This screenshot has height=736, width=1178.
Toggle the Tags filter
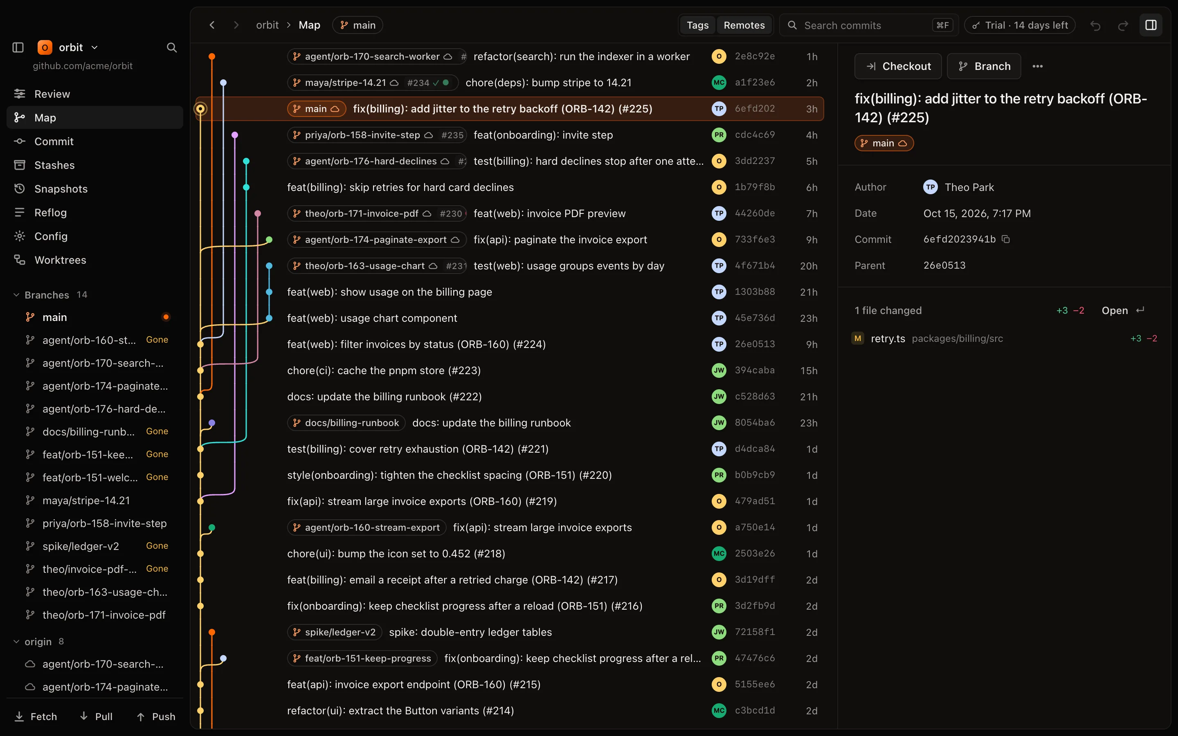pos(697,25)
